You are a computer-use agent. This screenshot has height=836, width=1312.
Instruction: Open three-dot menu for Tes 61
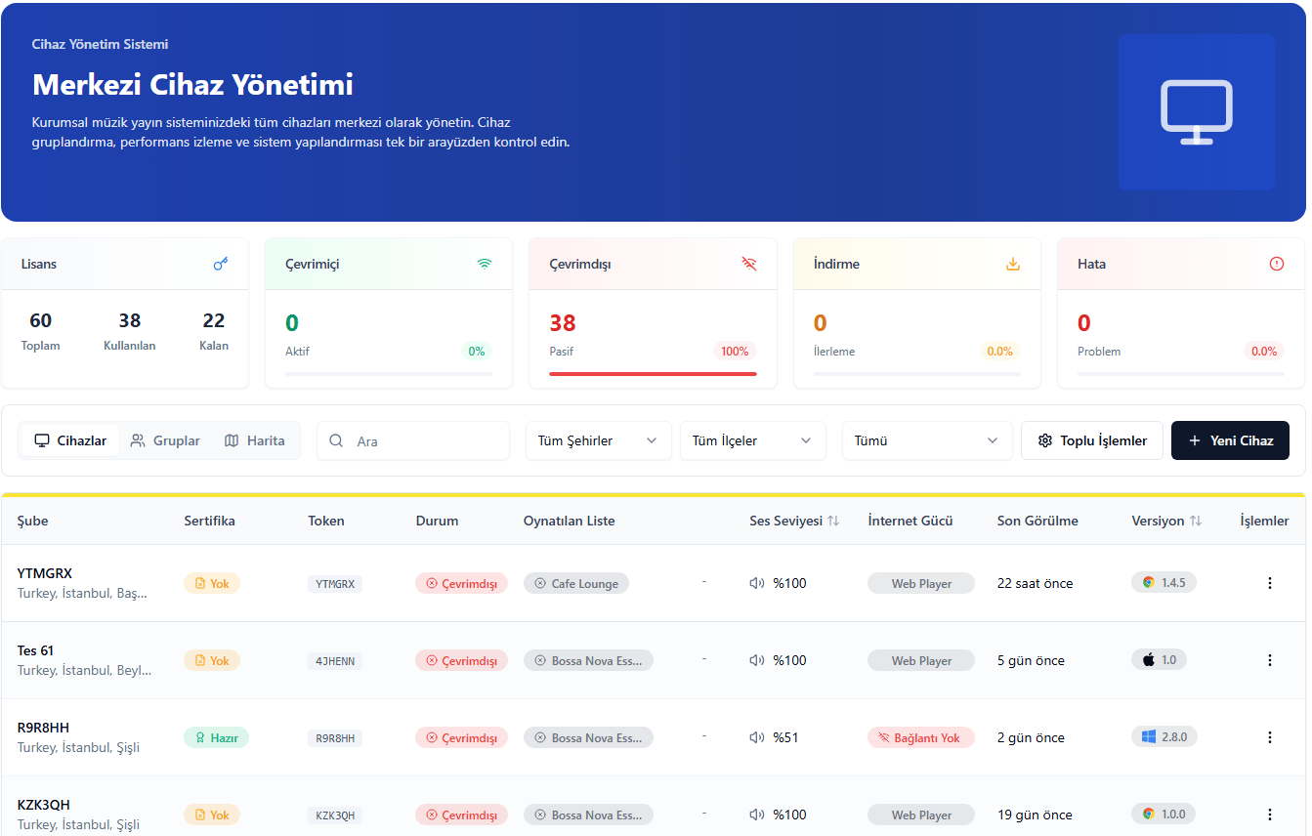[x=1269, y=660]
